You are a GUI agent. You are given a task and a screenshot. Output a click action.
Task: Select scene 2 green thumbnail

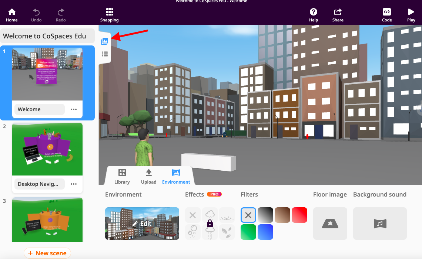tap(47, 149)
